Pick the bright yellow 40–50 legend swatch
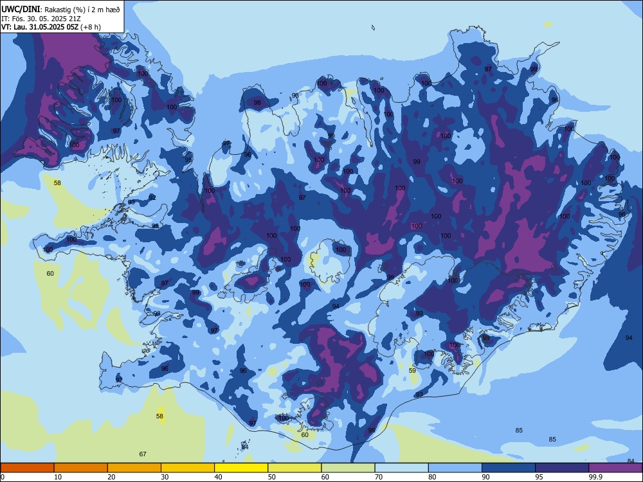Screen dimensions: 643x482 tap(241, 468)
